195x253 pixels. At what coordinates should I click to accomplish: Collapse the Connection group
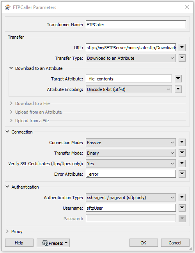(x=7, y=132)
